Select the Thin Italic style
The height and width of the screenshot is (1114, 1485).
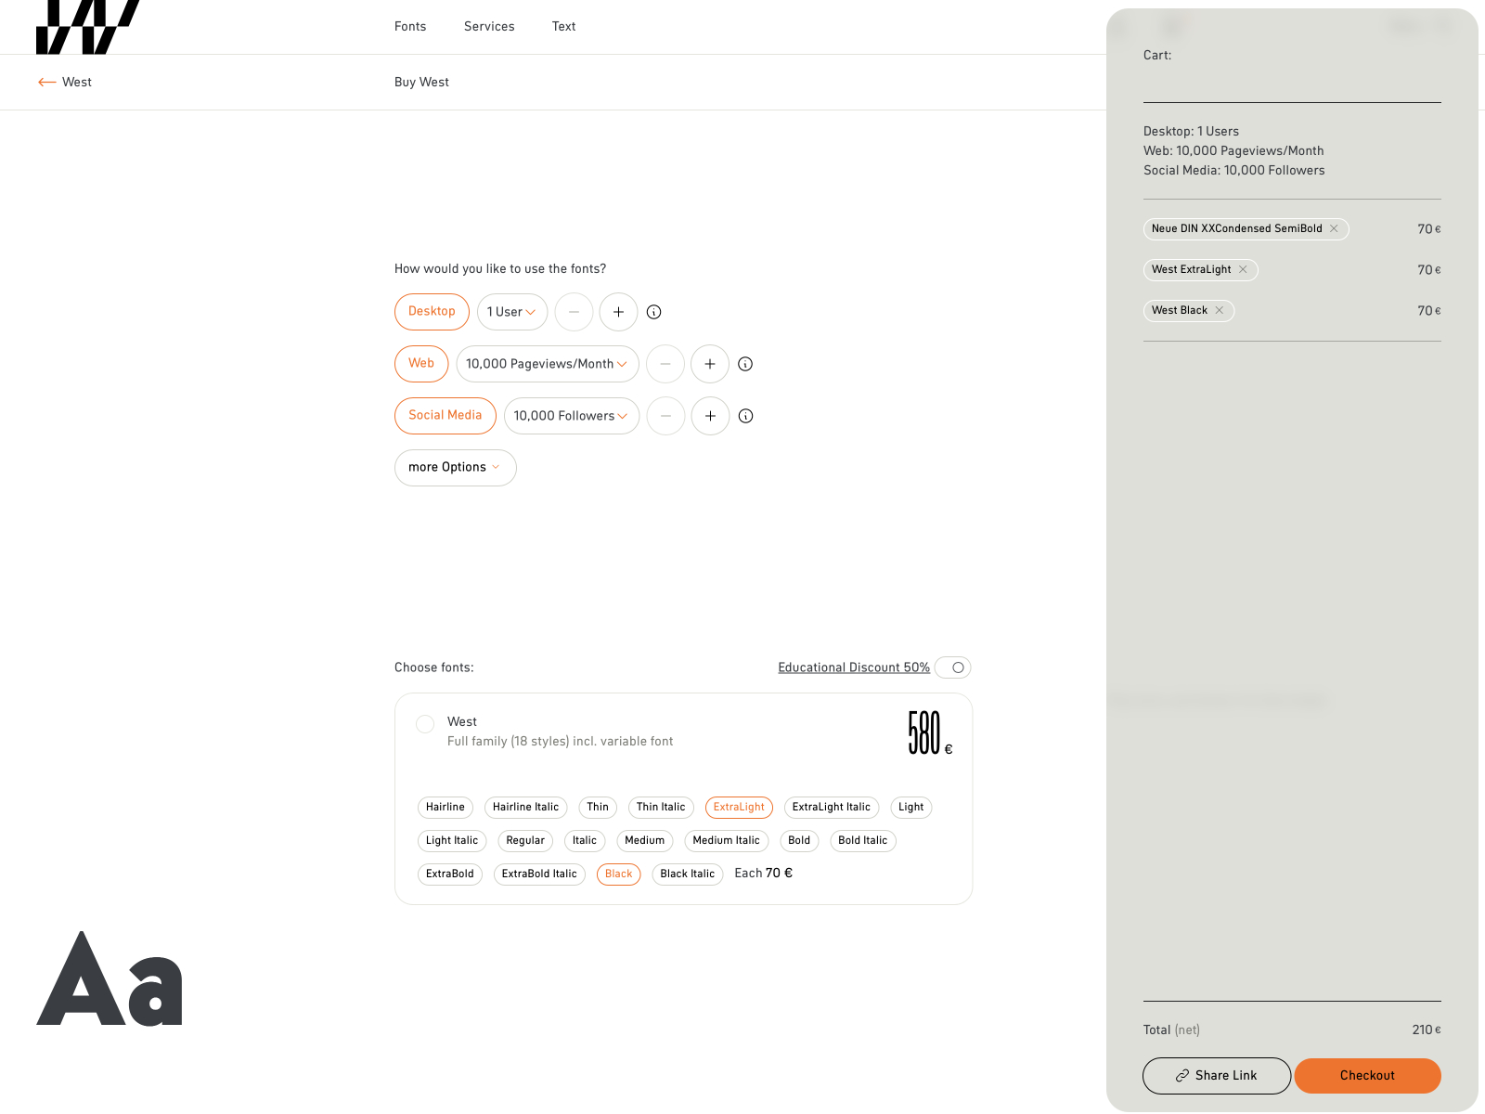[x=661, y=808]
